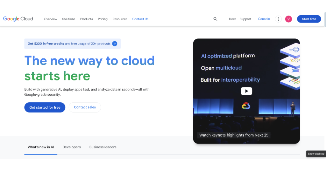
Task: Click the Get started for free button
Action: click(x=45, y=107)
